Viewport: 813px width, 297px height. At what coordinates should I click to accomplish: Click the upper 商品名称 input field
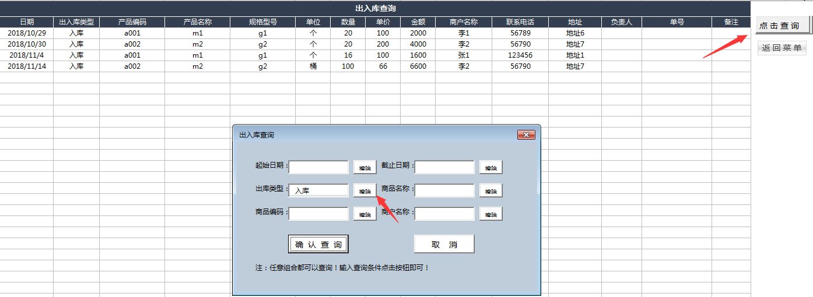(445, 190)
